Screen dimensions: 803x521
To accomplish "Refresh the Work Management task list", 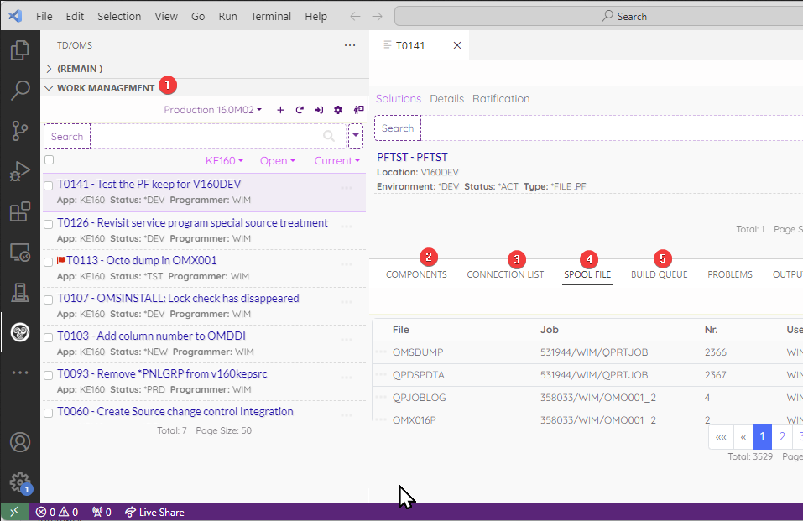I will pyautogui.click(x=300, y=110).
